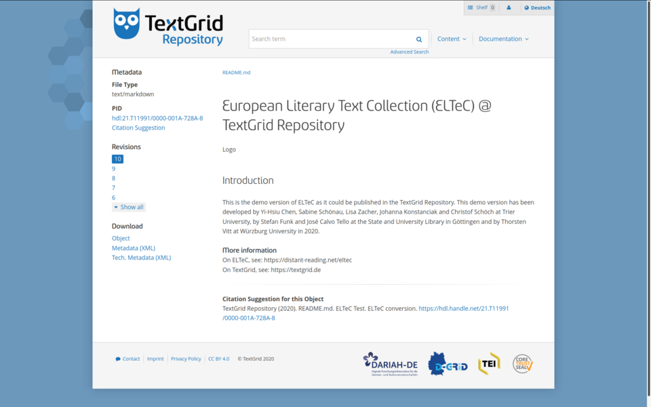Select revision 8 in the list
The image size is (651, 407).
click(113, 178)
